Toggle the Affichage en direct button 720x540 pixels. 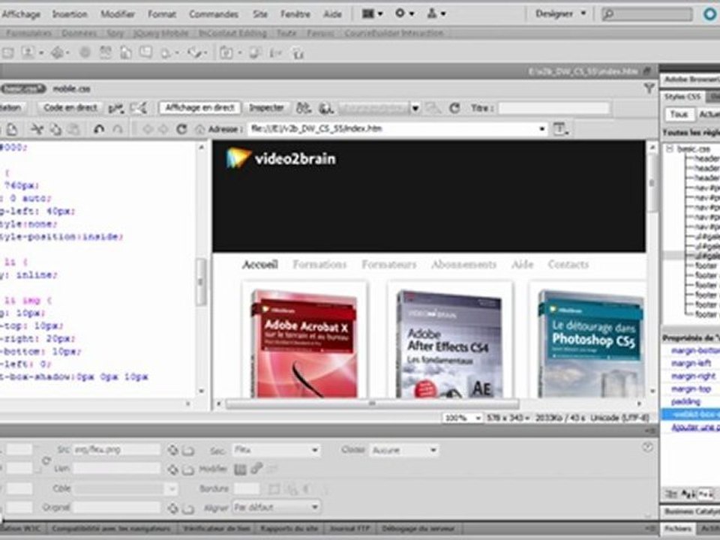pos(199,108)
